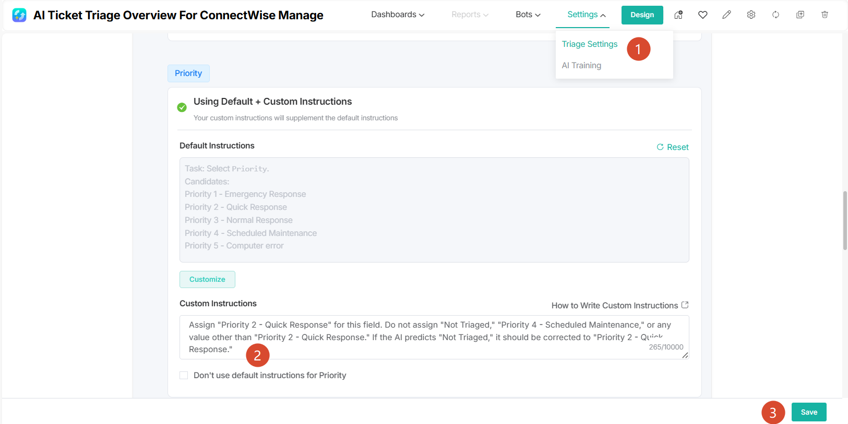Favorite this dashboard with the heart icon
Image resolution: width=848 pixels, height=424 pixels.
[703, 15]
